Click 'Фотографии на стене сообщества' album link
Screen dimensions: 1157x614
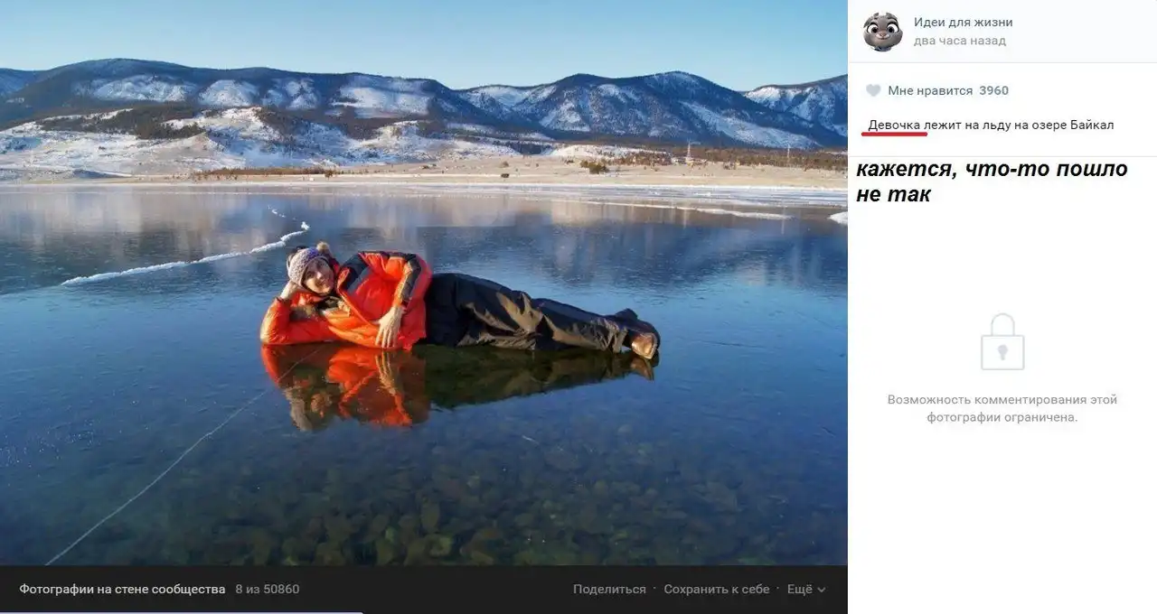(x=122, y=589)
